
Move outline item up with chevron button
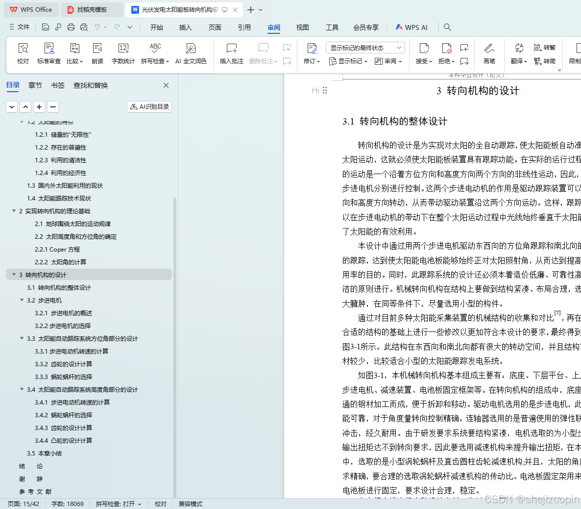(x=25, y=107)
